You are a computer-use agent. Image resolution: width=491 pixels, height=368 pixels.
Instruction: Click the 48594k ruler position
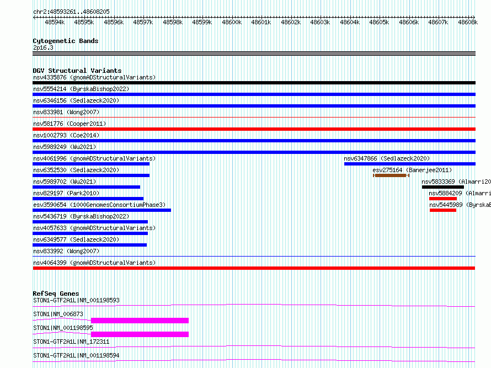(55, 22)
